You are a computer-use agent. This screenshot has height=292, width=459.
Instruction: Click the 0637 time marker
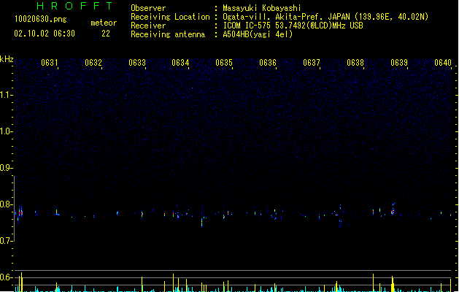point(312,63)
